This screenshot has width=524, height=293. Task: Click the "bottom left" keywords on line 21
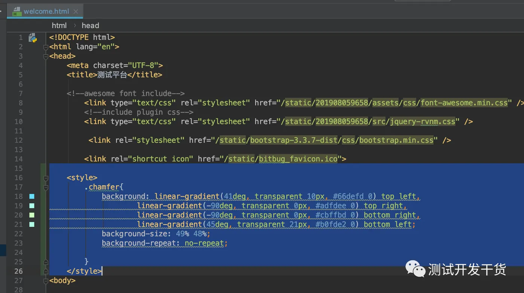coord(387,225)
